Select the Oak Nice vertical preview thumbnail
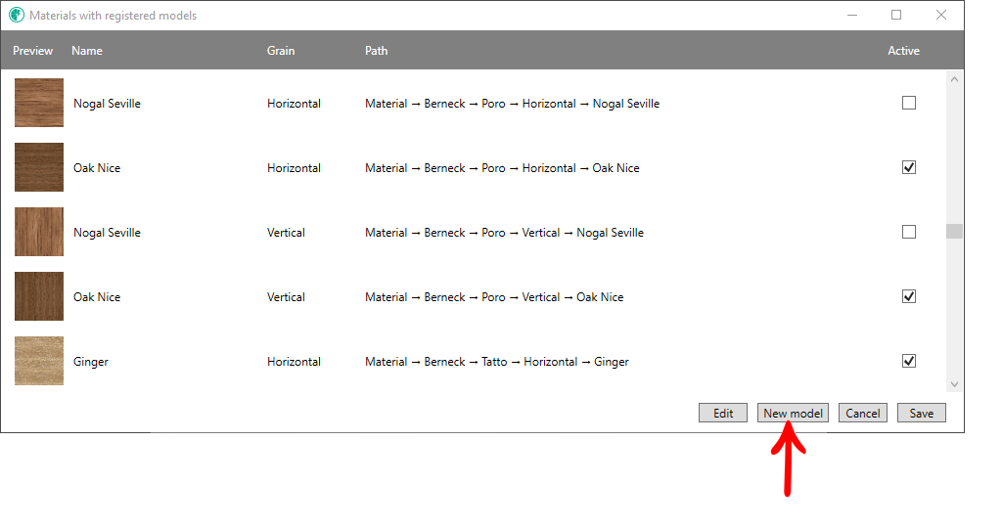The image size is (1002, 529). (x=39, y=296)
